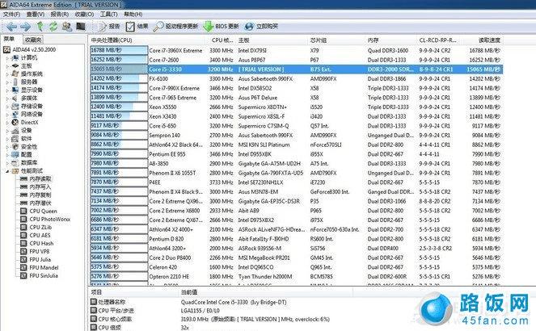Open the 帮助(H) menu
The image size is (536, 331).
(133, 15)
